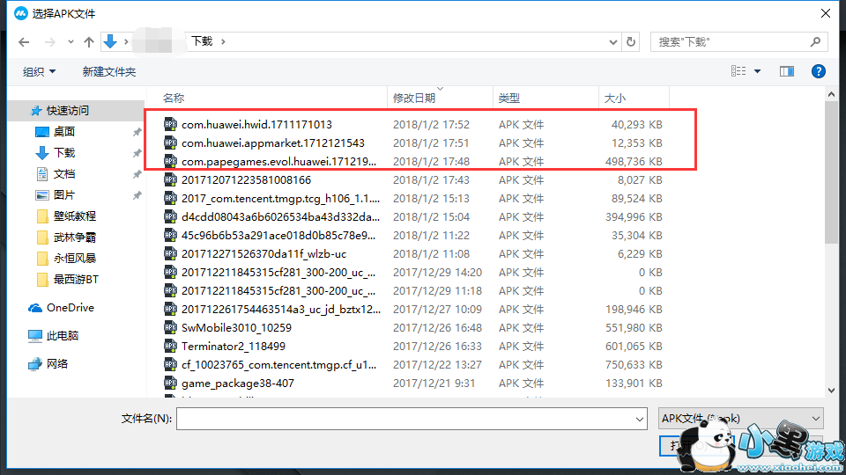Open the filename history dropdown arrow
The image size is (846, 475).
(640, 419)
